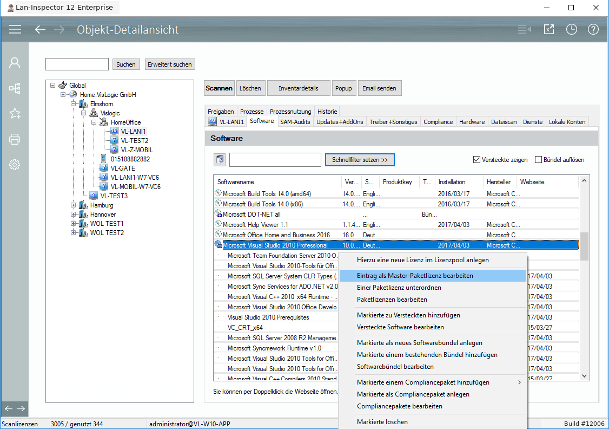This screenshot has width=609, height=429.
Task: Click the software list scroll down arrow
Action: pyautogui.click(x=584, y=376)
